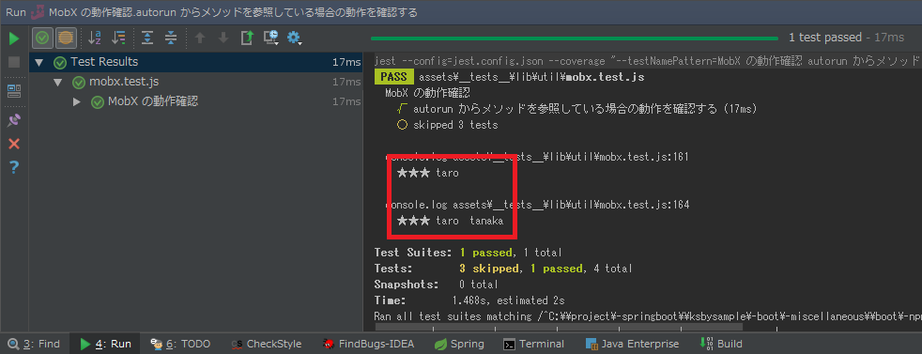Open the 4: Run tool window
This screenshot has height=354, width=922.
[x=106, y=344]
